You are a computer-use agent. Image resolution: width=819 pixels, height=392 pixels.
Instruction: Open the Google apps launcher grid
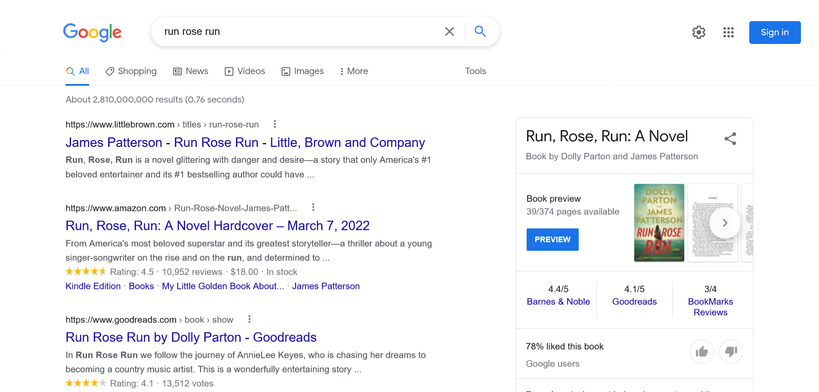[728, 32]
